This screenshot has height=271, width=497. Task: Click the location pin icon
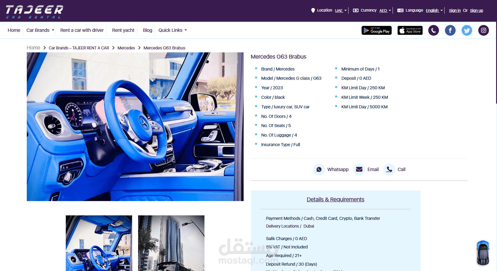[313, 10]
